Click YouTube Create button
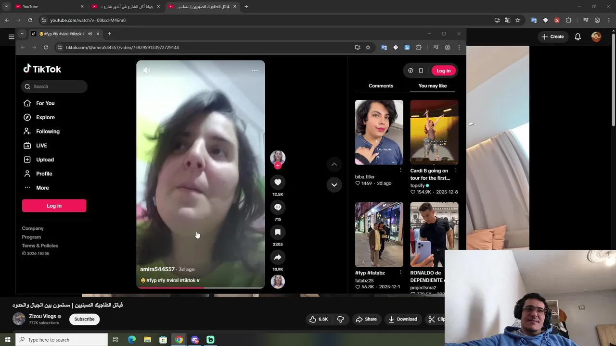 pyautogui.click(x=552, y=37)
